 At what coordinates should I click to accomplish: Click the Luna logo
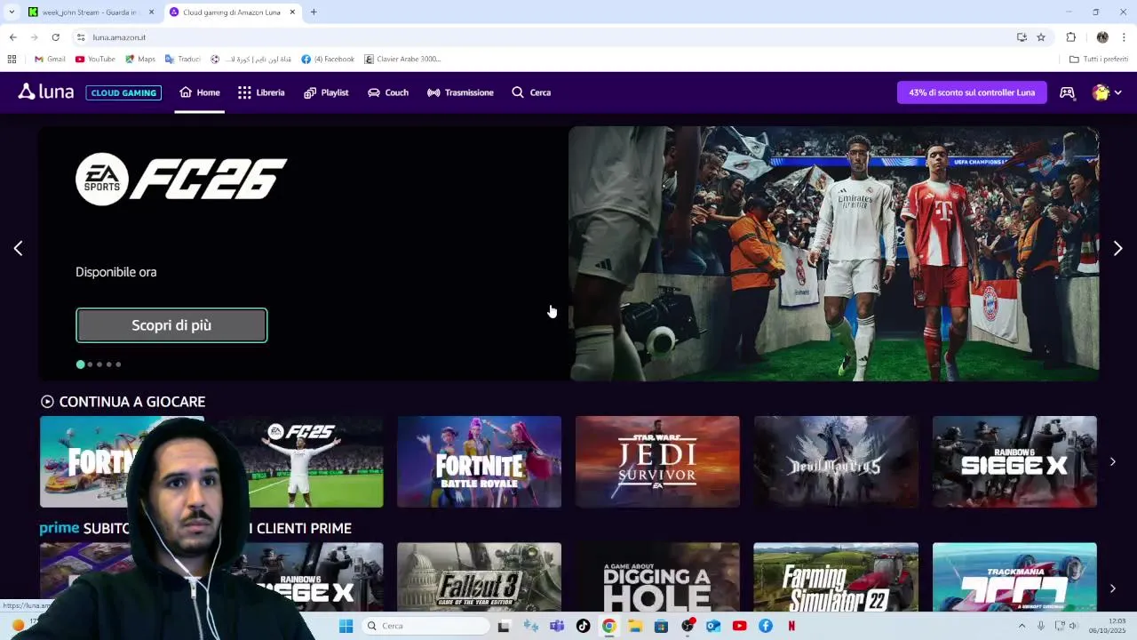pyautogui.click(x=45, y=92)
